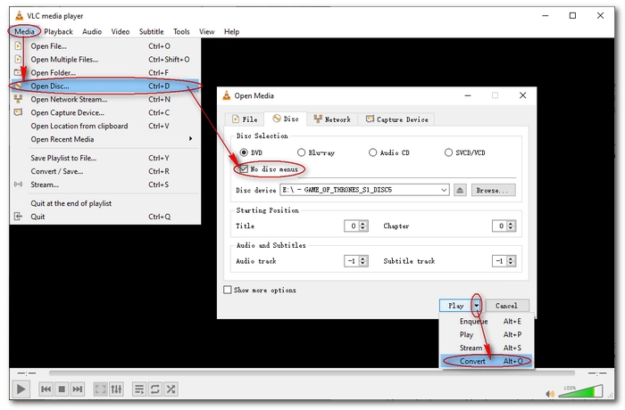Open the Subtitle menu
625x410 pixels.
(151, 31)
